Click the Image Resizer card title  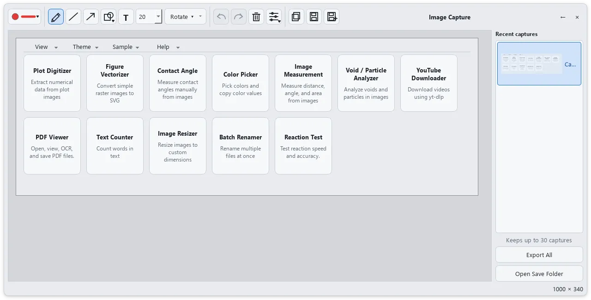178,133
